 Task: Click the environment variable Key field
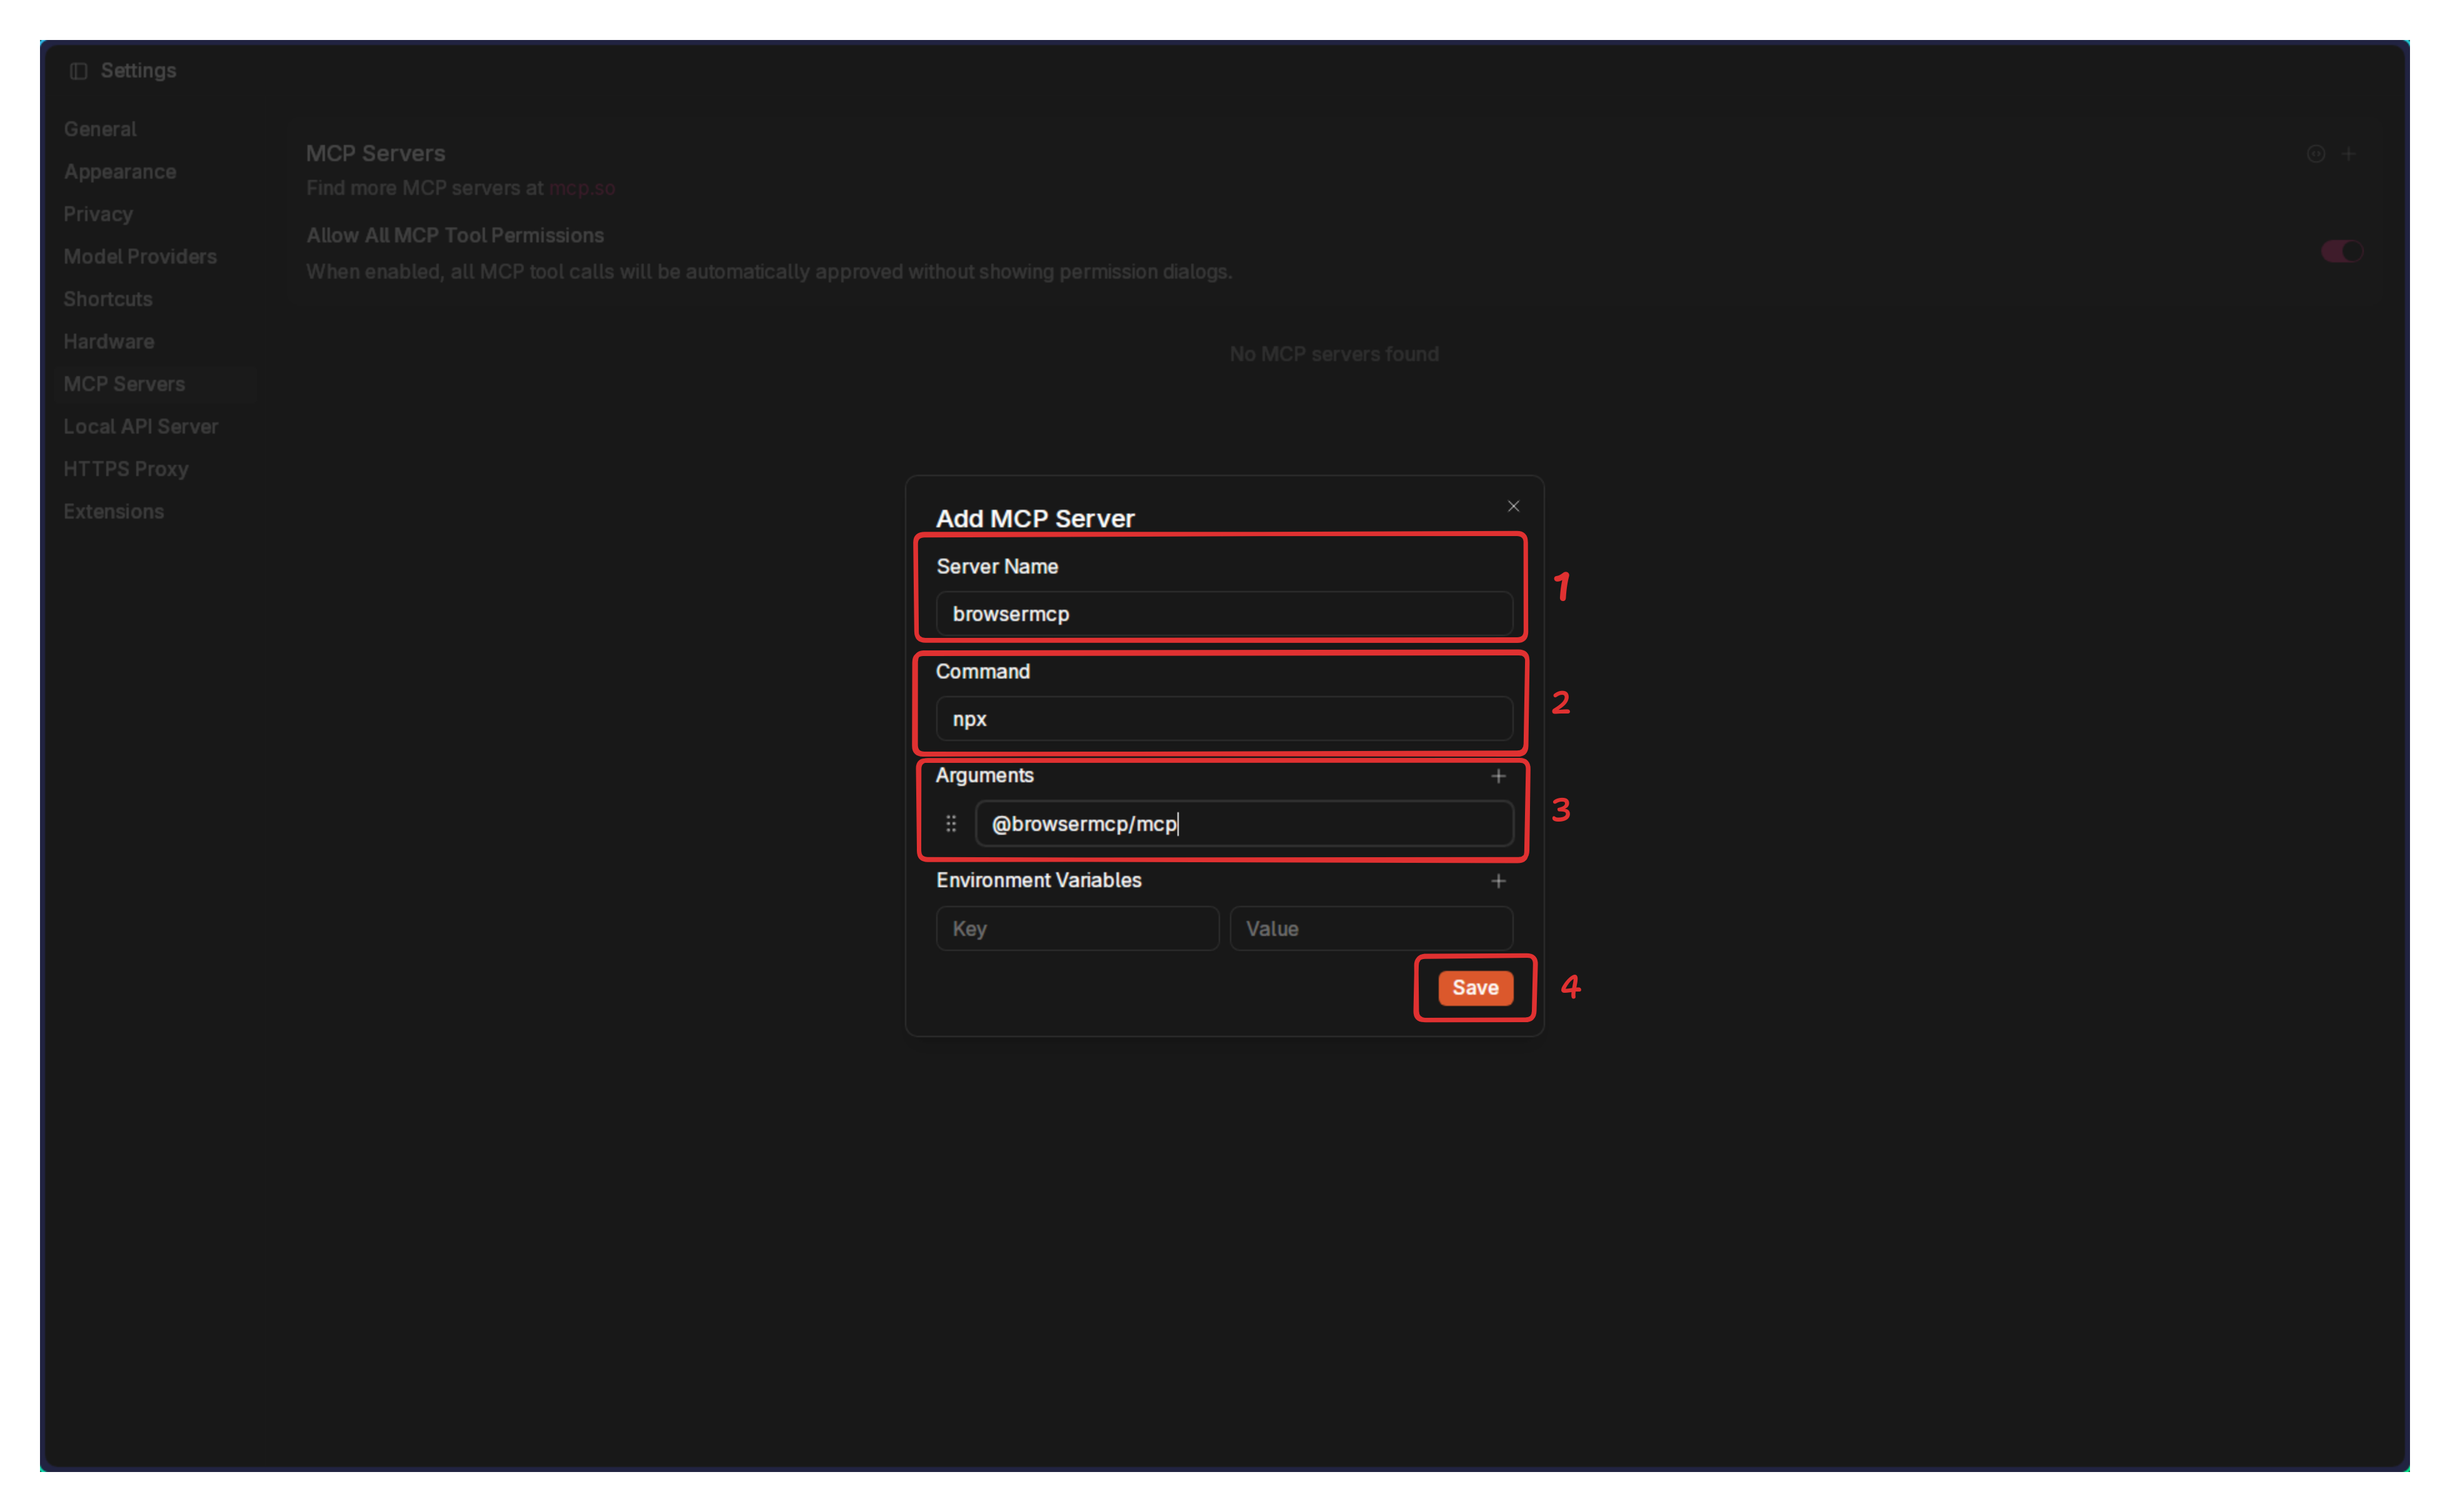click(x=1077, y=928)
